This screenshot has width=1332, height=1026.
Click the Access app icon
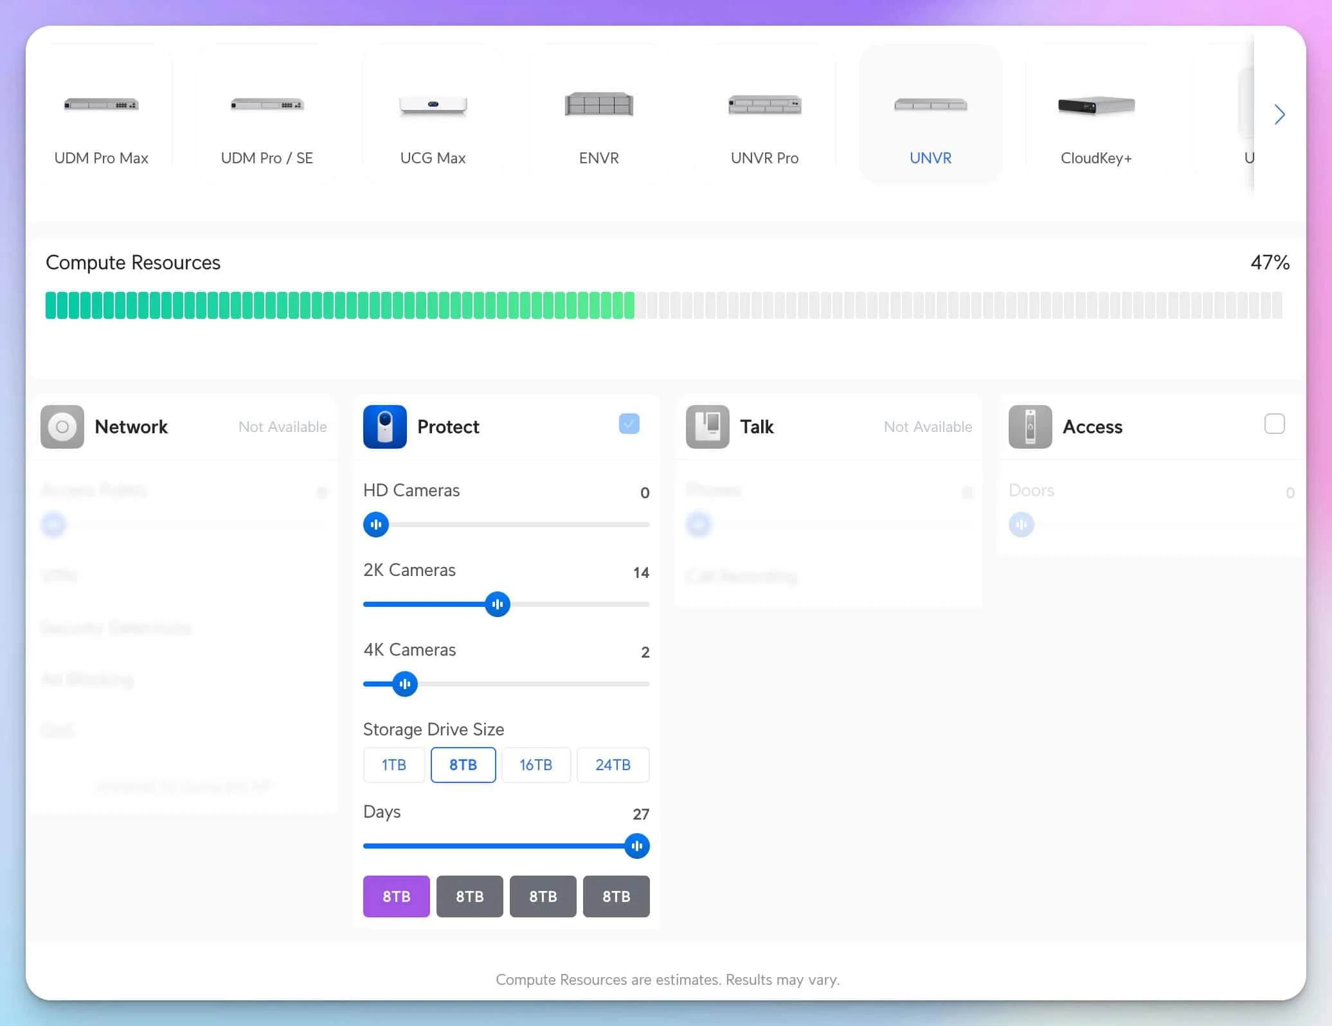[1029, 426]
